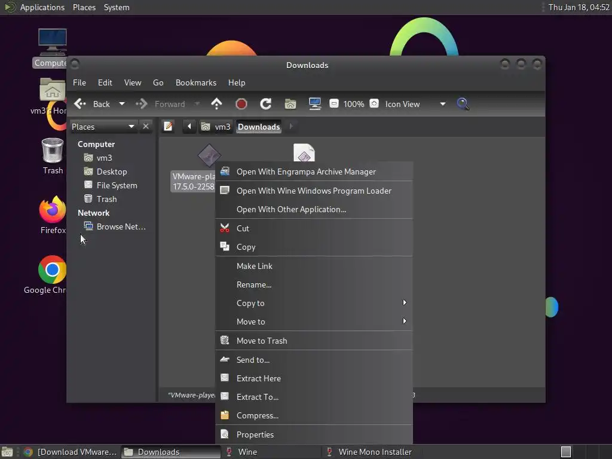The width and height of the screenshot is (612, 459).
Task: Open the Places sidebar selector dropdown
Action: tap(103, 127)
